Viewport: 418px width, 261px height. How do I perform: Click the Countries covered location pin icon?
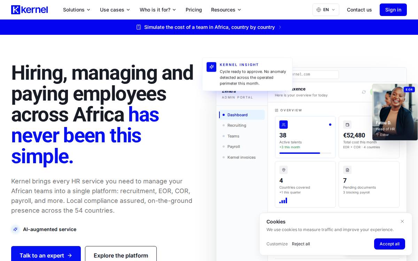[284, 170]
